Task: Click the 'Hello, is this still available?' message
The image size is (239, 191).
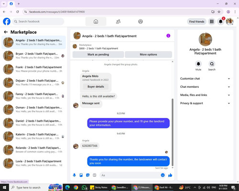Action: click(x=98, y=96)
